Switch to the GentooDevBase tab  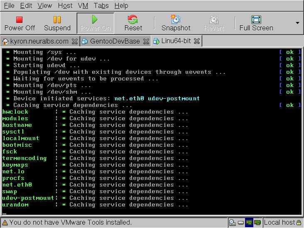[110, 41]
